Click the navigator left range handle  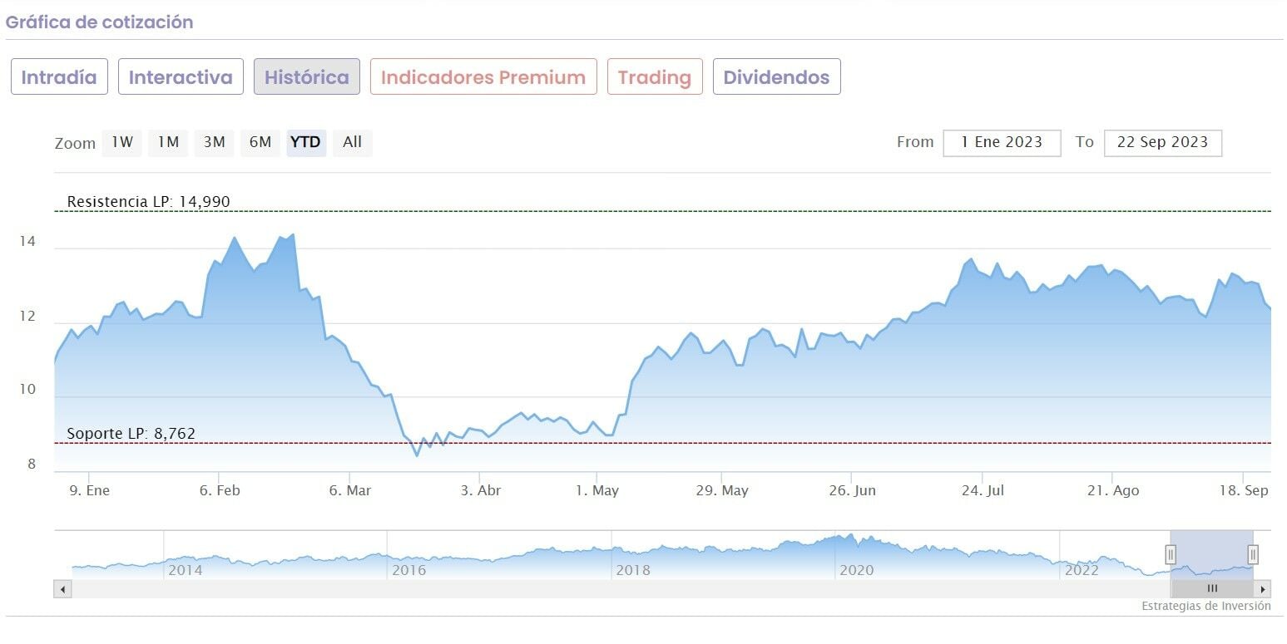1171,554
